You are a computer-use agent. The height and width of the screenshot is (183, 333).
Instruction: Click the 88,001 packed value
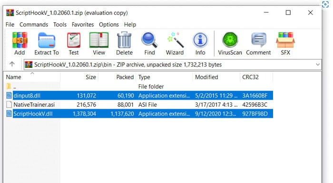(126, 105)
